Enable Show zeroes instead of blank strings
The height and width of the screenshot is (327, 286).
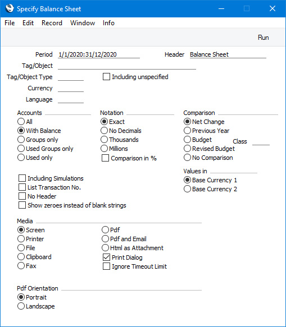(22, 205)
